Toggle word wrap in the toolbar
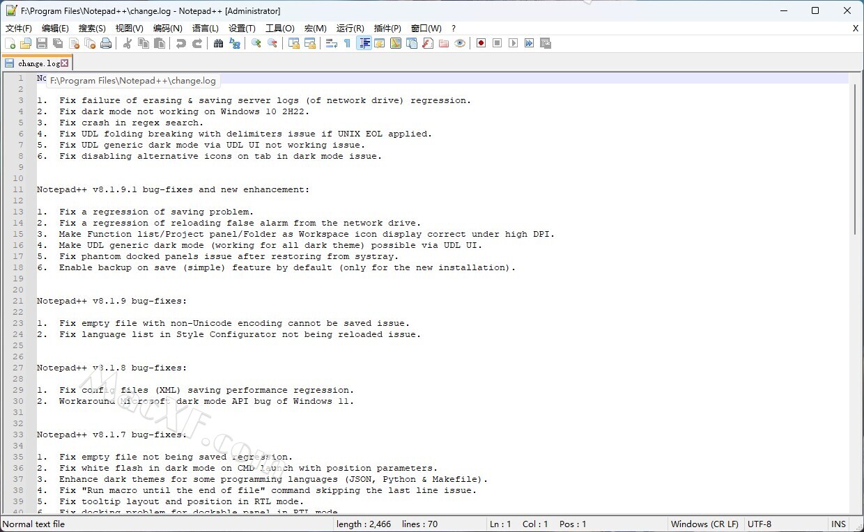Image resolution: width=864 pixels, height=532 pixels. pyautogui.click(x=332, y=43)
